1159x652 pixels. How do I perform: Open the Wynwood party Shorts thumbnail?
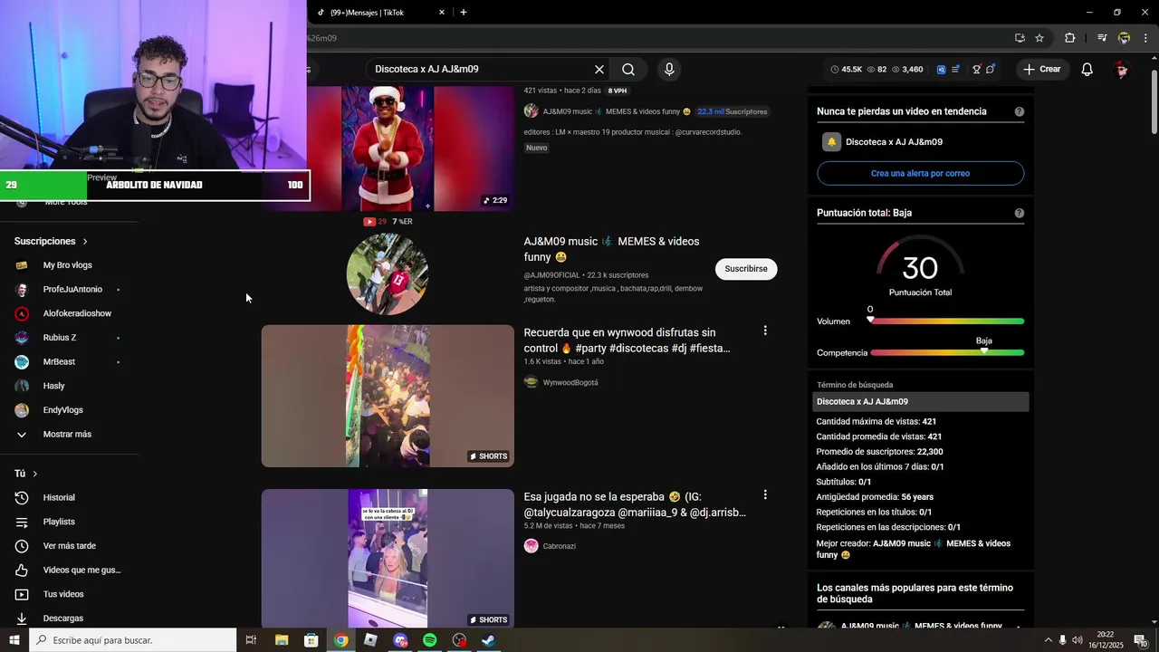coord(388,397)
